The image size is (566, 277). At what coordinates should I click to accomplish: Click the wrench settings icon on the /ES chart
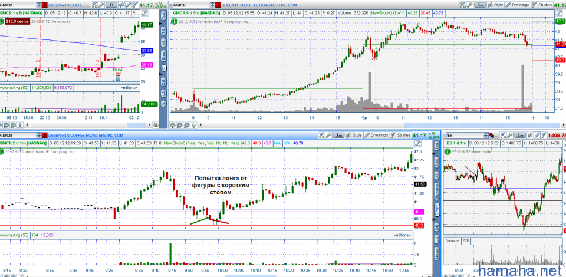[509, 135]
